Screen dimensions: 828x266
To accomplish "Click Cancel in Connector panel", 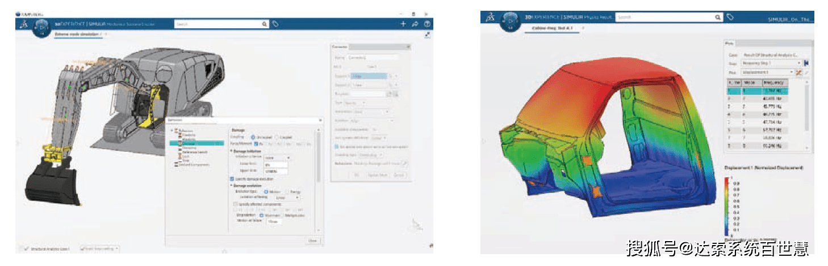I will (x=399, y=175).
